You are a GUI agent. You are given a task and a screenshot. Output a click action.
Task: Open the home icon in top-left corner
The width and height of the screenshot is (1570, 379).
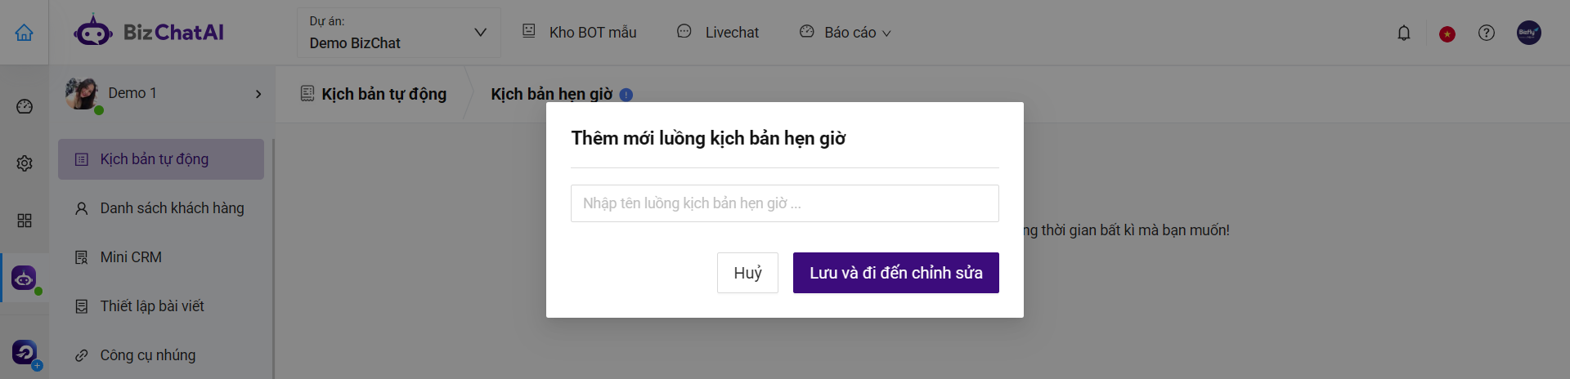pos(25,33)
